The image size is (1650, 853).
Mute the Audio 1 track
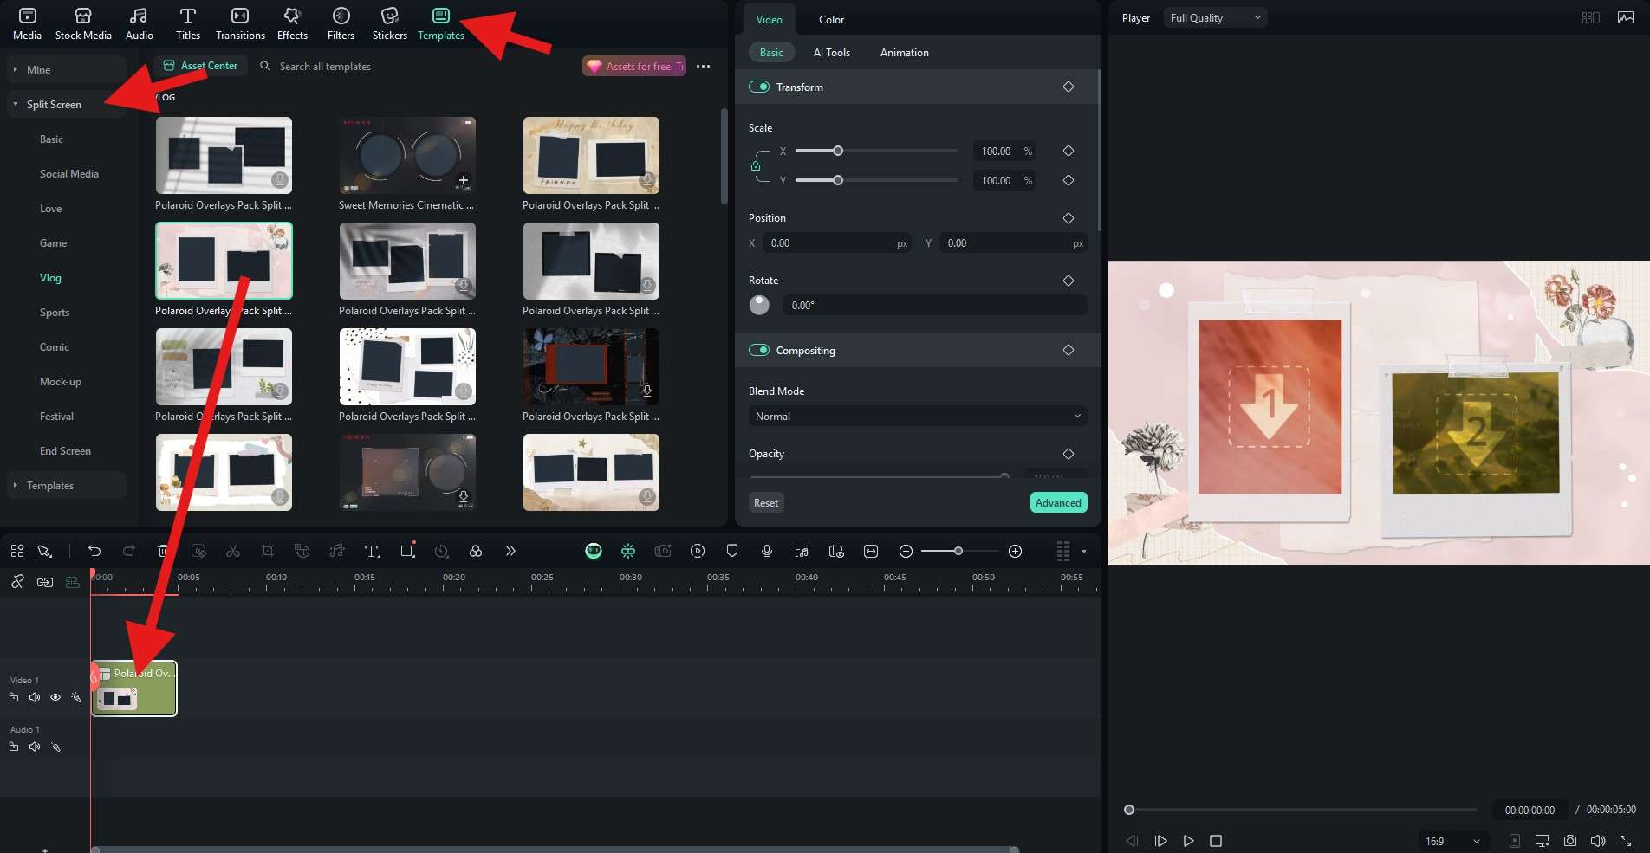(x=35, y=746)
